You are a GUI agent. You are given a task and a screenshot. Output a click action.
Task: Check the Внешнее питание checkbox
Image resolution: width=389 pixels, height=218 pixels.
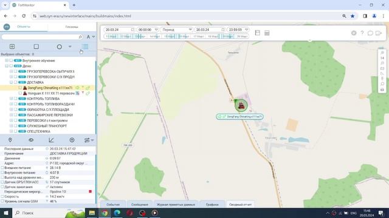pos(2,168)
